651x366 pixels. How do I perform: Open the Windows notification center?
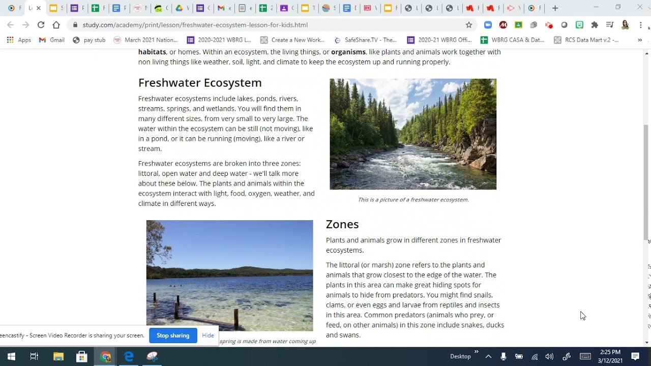coord(635,356)
